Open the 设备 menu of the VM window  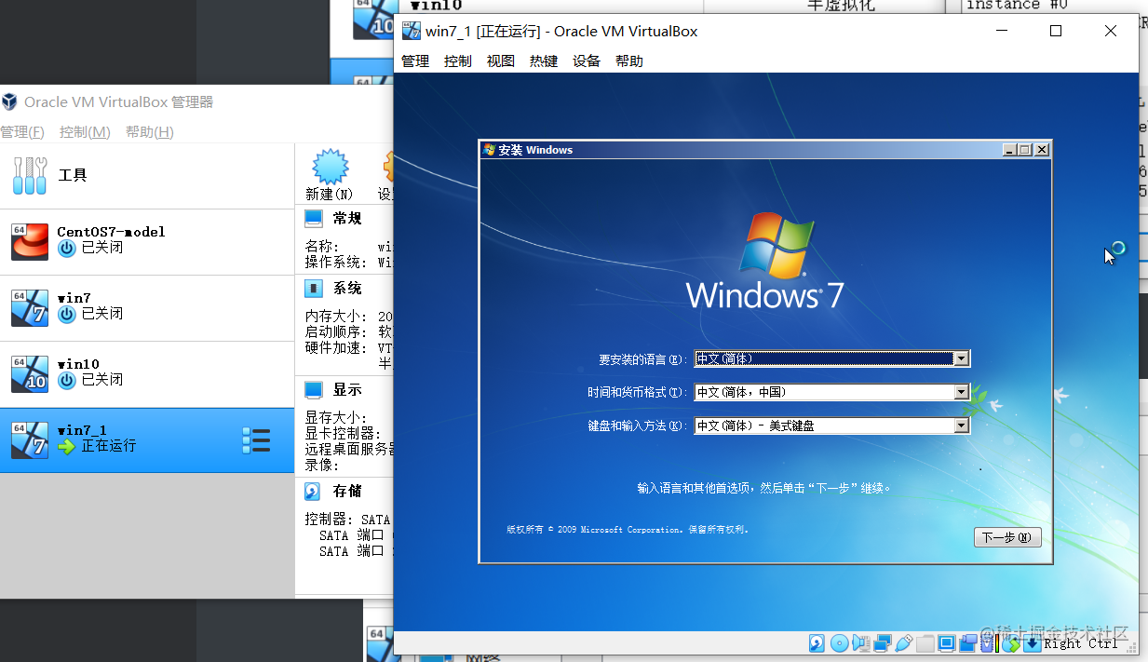point(587,61)
